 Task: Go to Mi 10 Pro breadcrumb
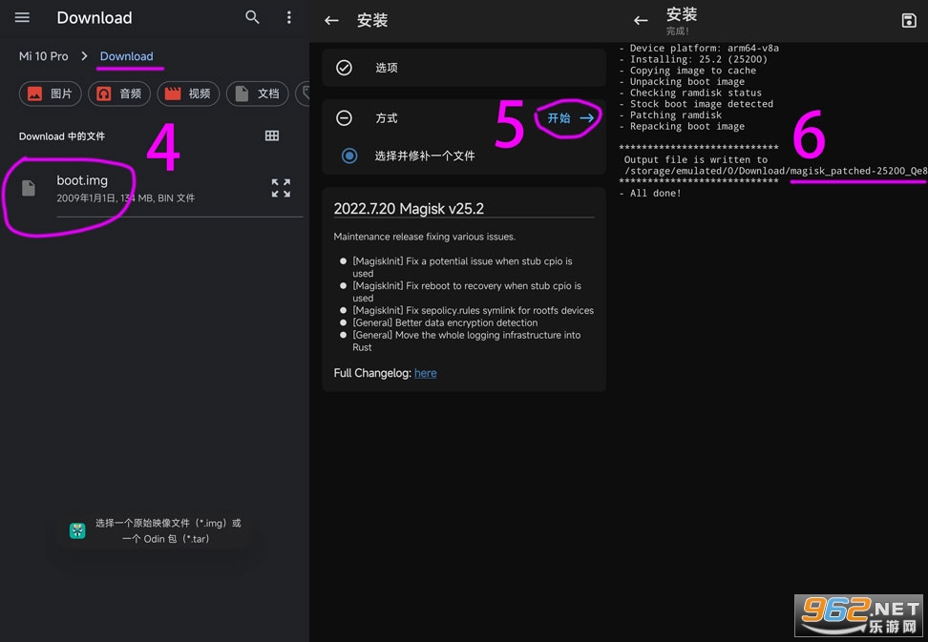[x=43, y=56]
